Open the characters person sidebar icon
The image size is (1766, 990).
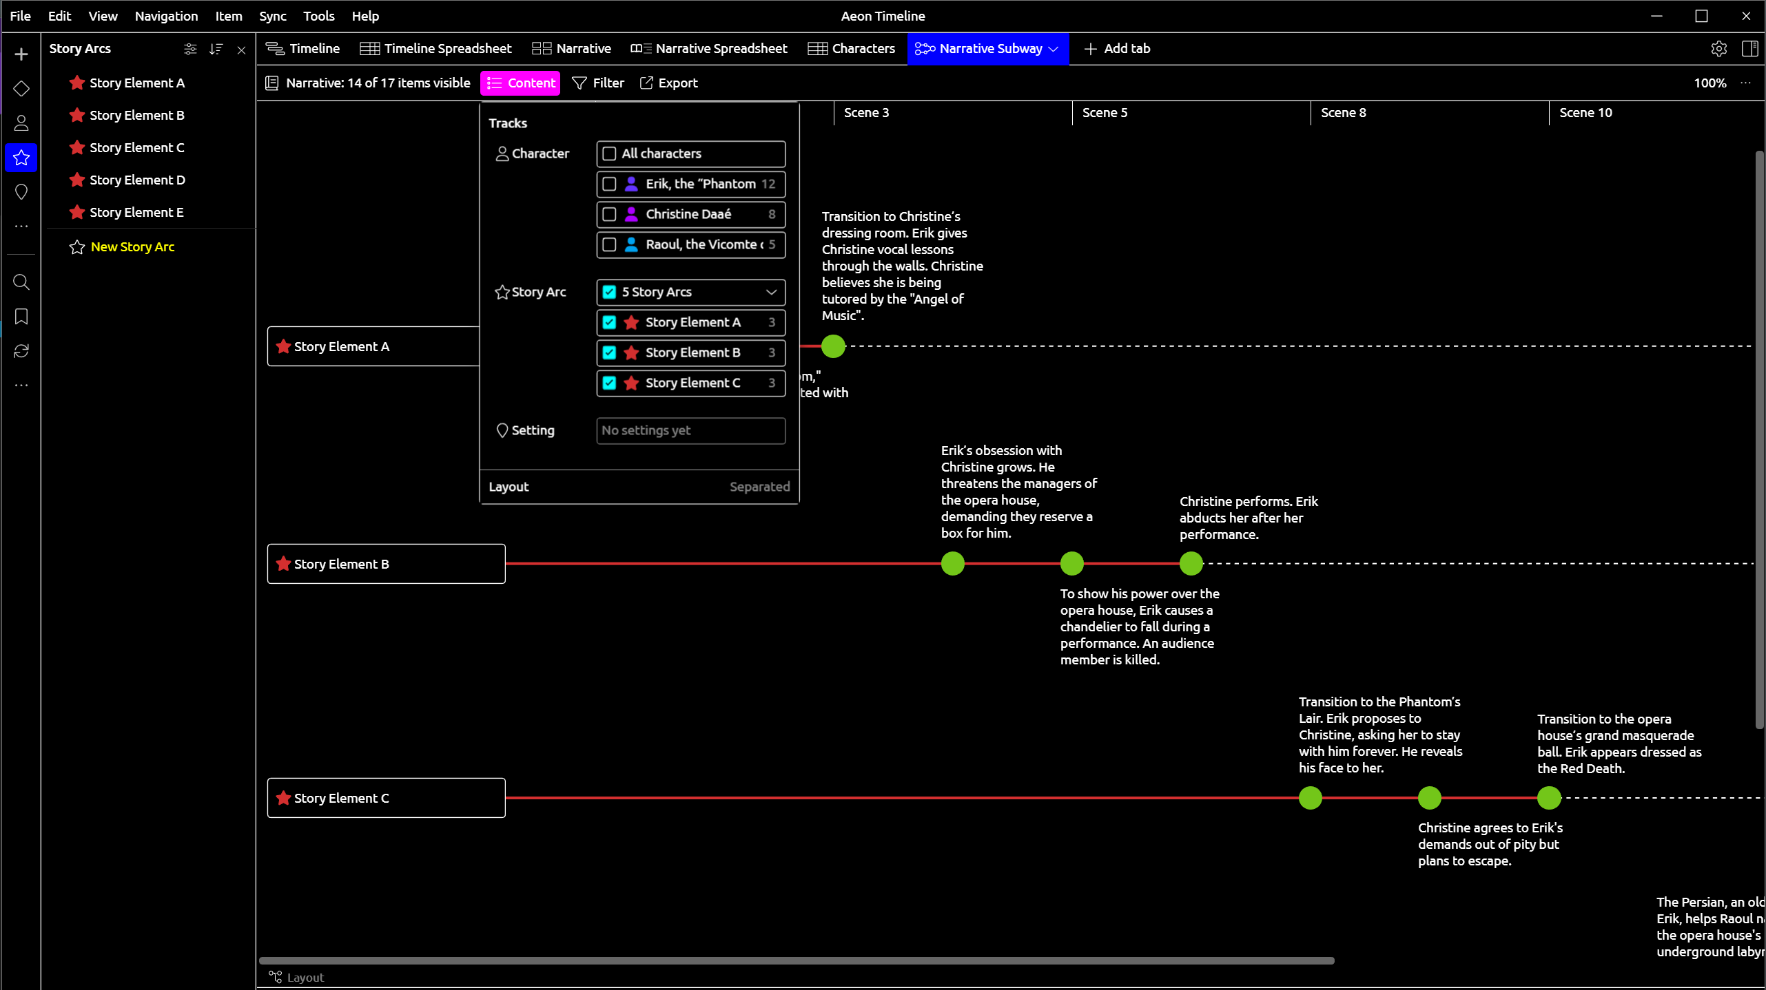(21, 123)
